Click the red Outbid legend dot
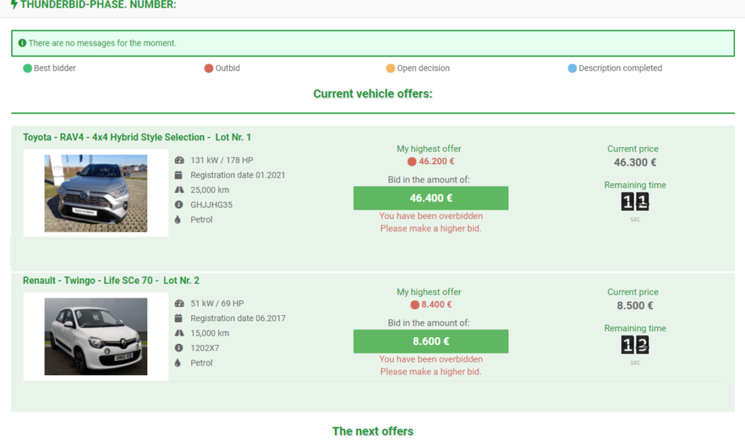This screenshot has height=442, width=745. [209, 68]
